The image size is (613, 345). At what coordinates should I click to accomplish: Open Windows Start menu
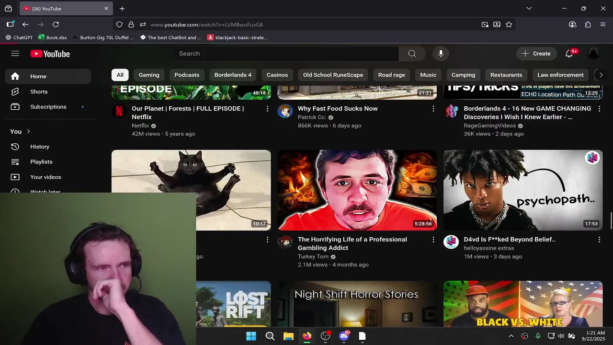[x=251, y=336]
